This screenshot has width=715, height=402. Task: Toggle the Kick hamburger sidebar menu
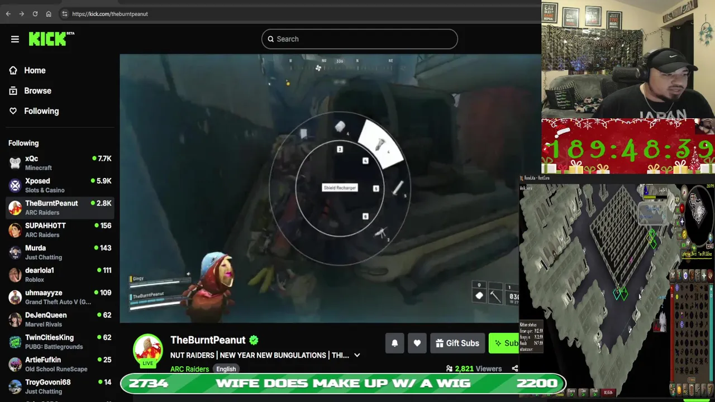pos(15,39)
